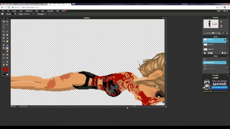230x129 pixels.
Task: Select the Bloat tool
Action: click(x=4, y=58)
